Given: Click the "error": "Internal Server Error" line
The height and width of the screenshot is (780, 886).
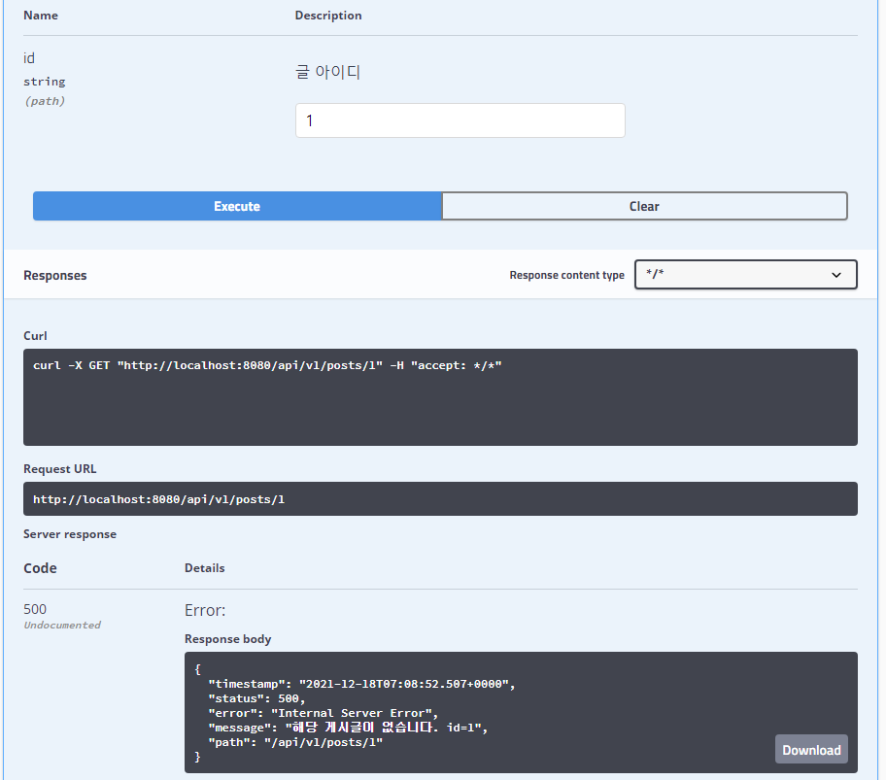Looking at the screenshot, I should (x=324, y=713).
